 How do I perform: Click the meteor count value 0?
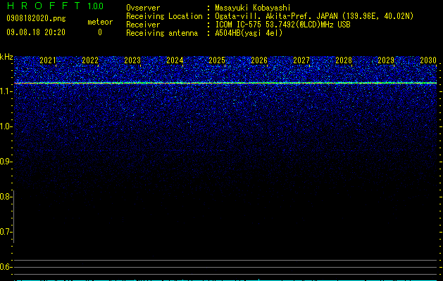[x=100, y=32]
